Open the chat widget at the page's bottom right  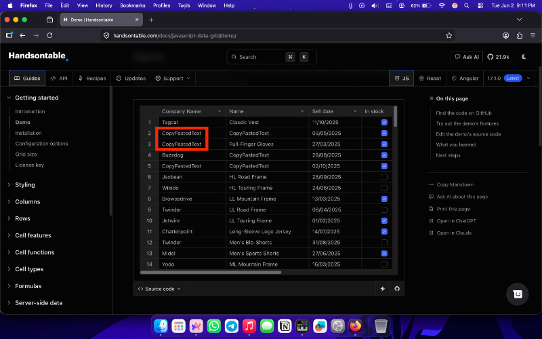517,294
